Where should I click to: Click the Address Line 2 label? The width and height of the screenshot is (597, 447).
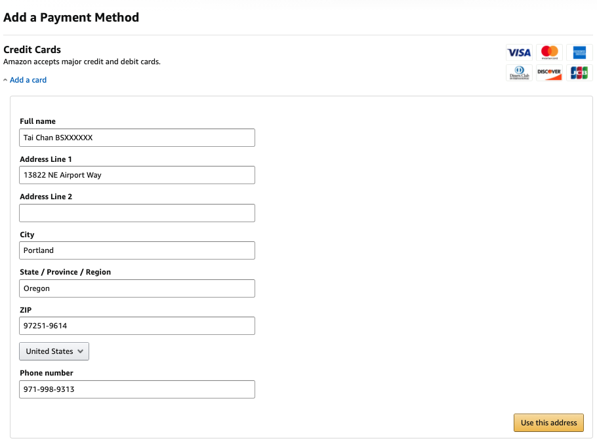tap(45, 197)
